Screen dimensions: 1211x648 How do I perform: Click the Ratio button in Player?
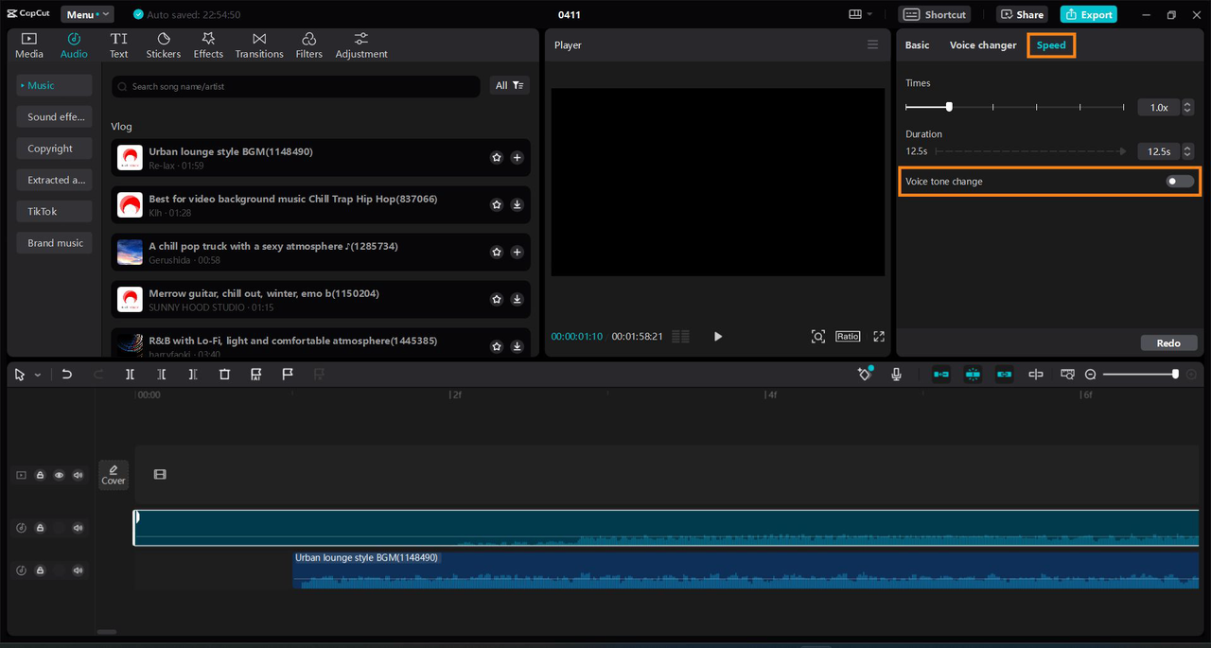(848, 336)
